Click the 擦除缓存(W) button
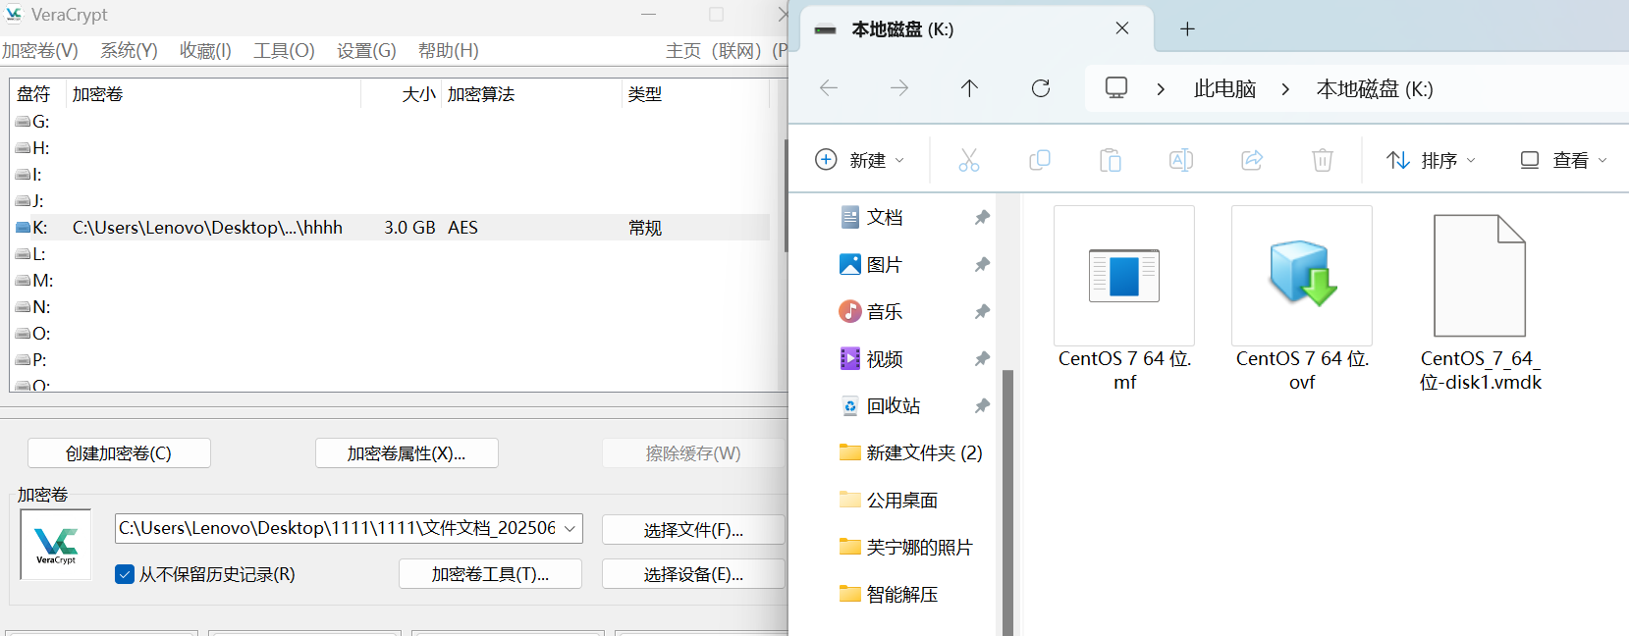The width and height of the screenshot is (1629, 636). pos(693,453)
